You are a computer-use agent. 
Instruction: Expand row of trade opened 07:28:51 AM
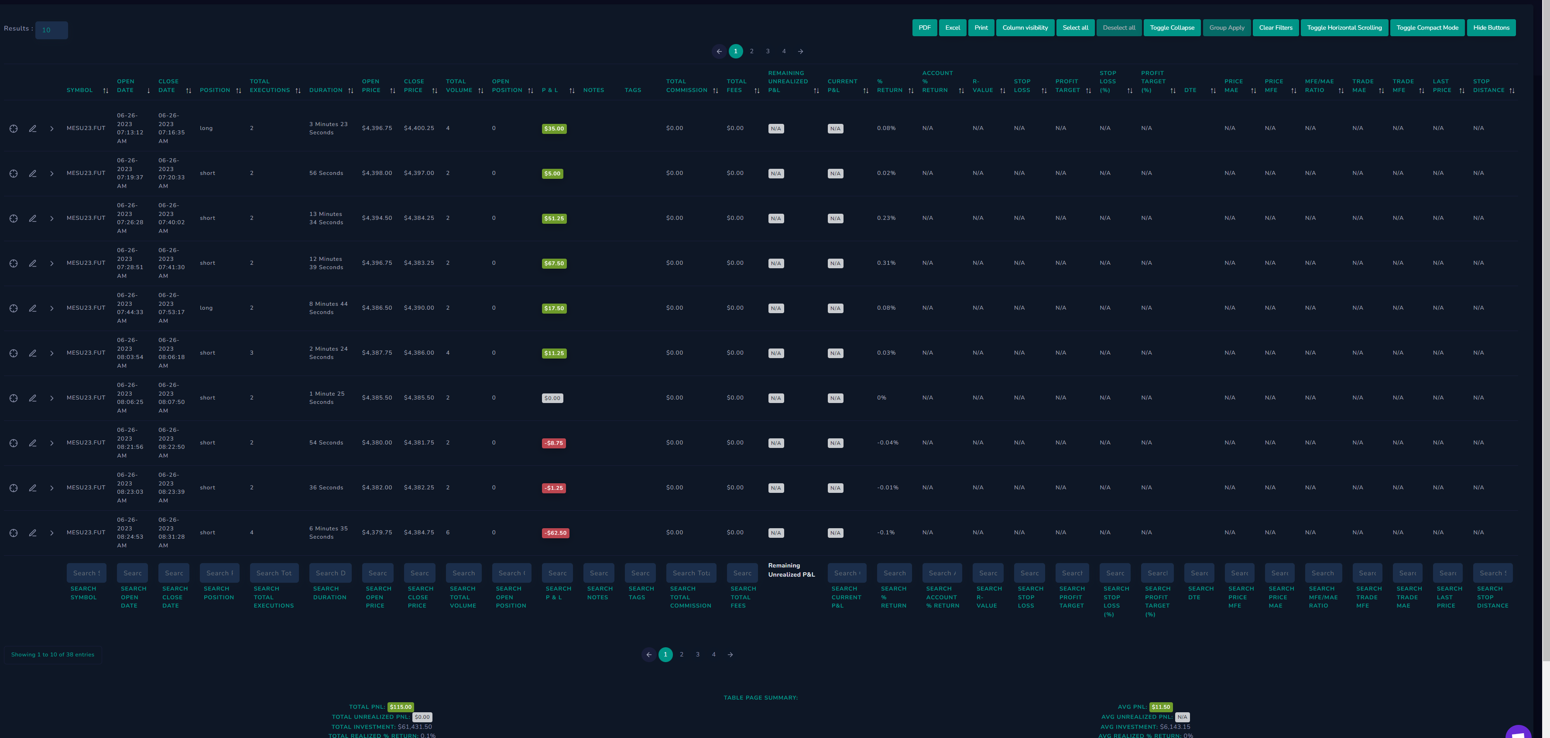[x=52, y=263]
